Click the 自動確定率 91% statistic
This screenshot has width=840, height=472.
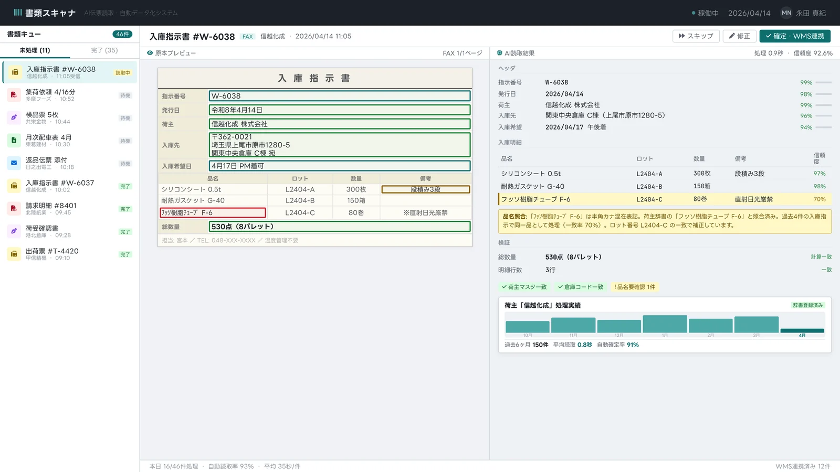coord(618,345)
